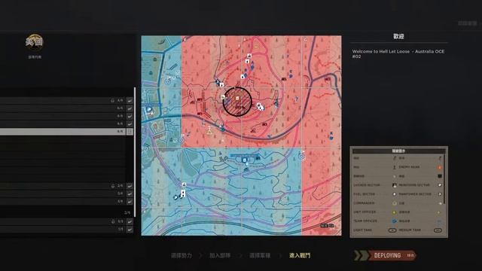
Task: Click the join checkmark on the first squad row
Action: click(130, 100)
